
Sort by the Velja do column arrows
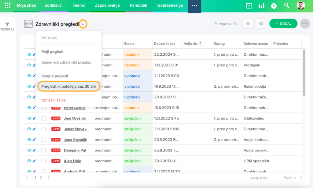[x=201, y=44]
